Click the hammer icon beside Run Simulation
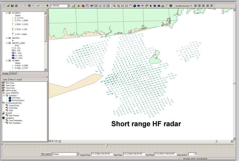 pos(7,123)
